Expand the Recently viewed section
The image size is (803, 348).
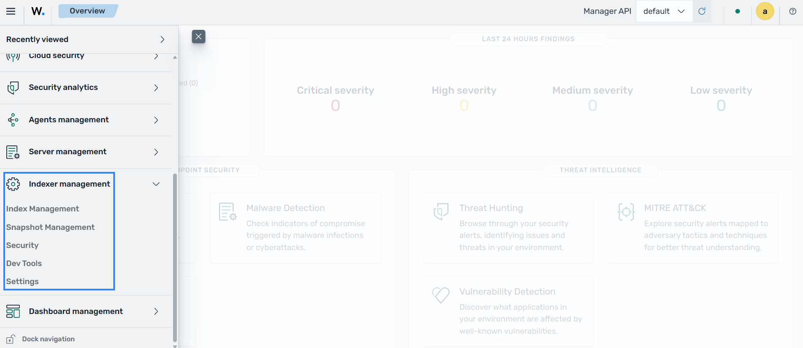pos(86,40)
